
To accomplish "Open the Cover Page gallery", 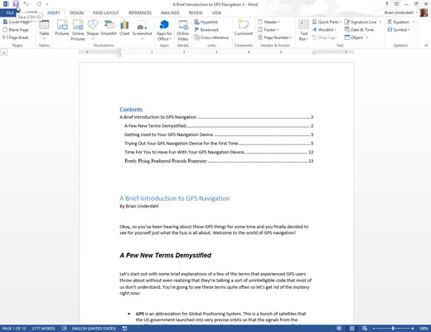I will click(17, 22).
